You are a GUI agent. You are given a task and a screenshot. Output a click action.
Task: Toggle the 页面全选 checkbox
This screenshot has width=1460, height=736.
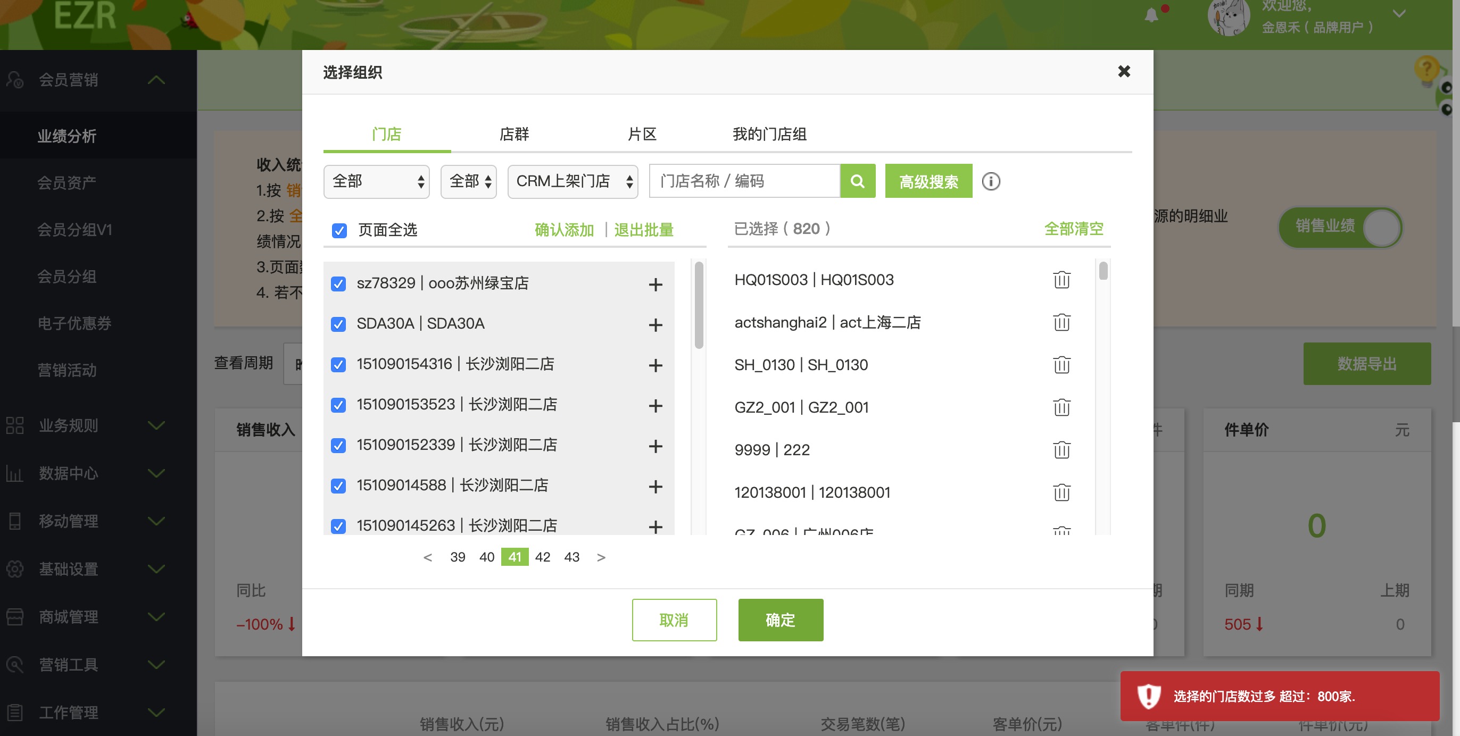click(339, 230)
